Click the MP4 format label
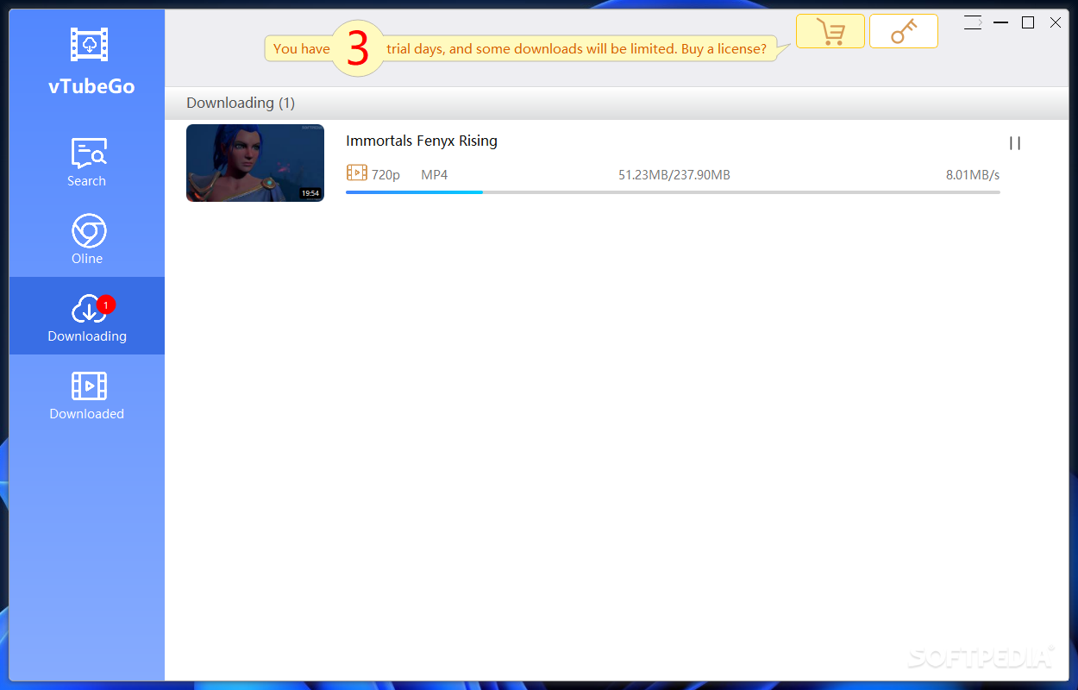Screen dimensions: 1078x690 coord(435,175)
